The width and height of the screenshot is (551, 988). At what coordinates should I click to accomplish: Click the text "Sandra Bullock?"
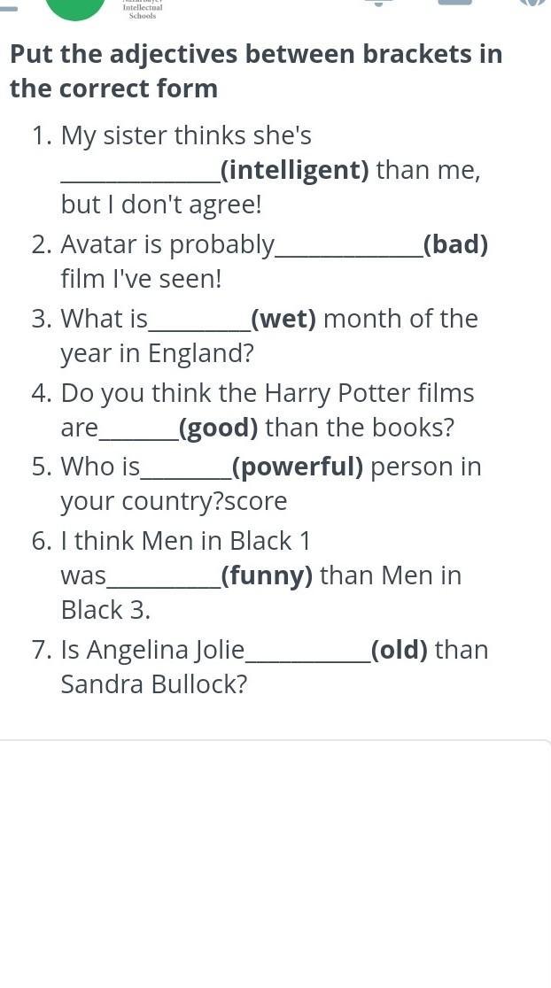click(153, 684)
